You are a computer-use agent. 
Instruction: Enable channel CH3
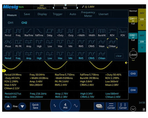pyautogui.click(x=133, y=73)
